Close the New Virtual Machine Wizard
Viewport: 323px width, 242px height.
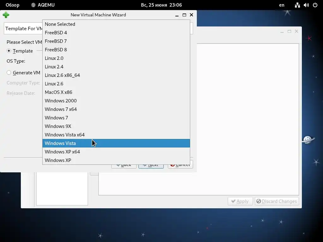pyautogui.click(x=191, y=15)
